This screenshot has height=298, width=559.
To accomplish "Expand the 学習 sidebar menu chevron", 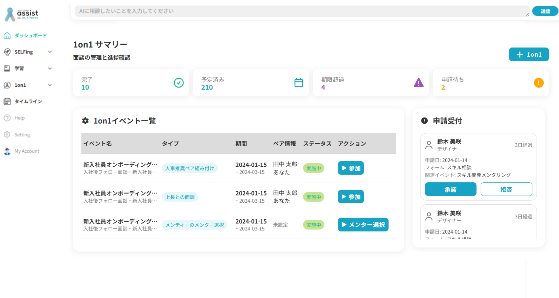I will [50, 69].
